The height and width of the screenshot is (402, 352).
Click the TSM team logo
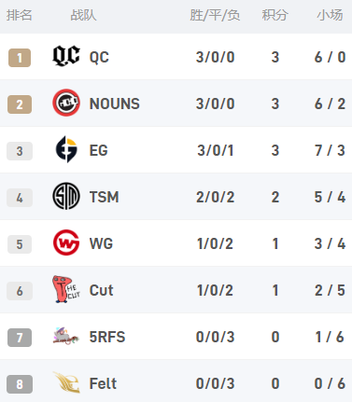pyautogui.click(x=66, y=196)
